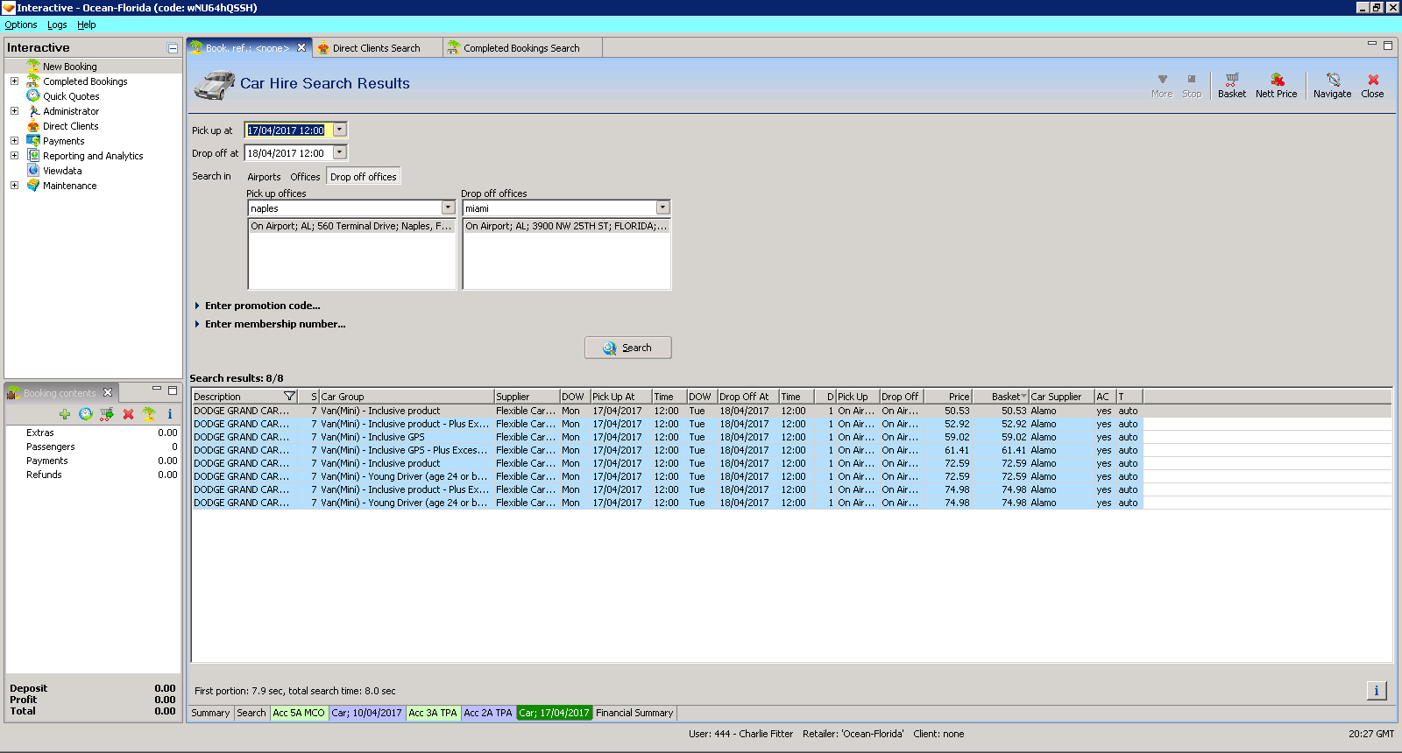Click palm tree icon in Booking contents toolbar

coord(149,414)
